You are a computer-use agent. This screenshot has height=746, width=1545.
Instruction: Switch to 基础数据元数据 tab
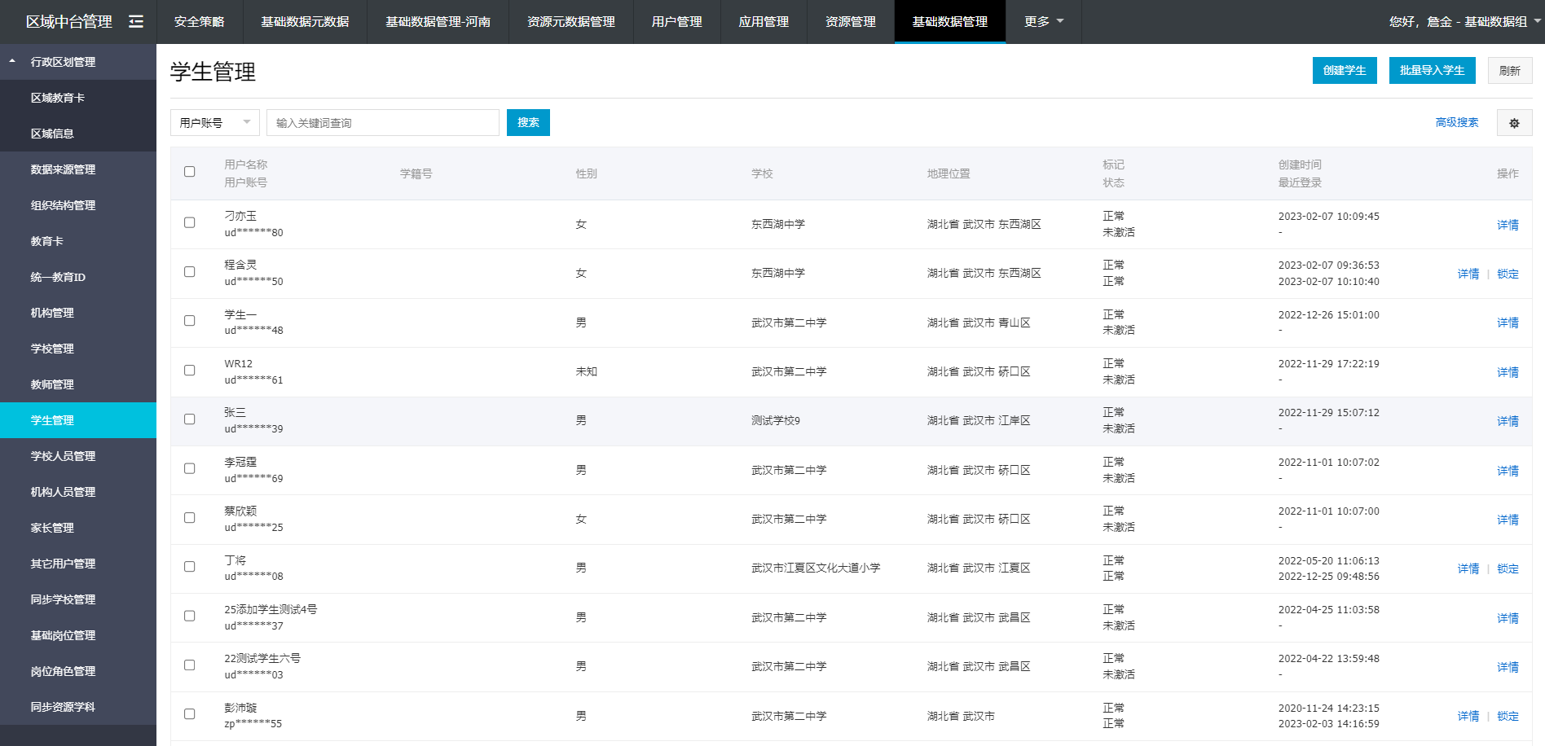pos(305,22)
